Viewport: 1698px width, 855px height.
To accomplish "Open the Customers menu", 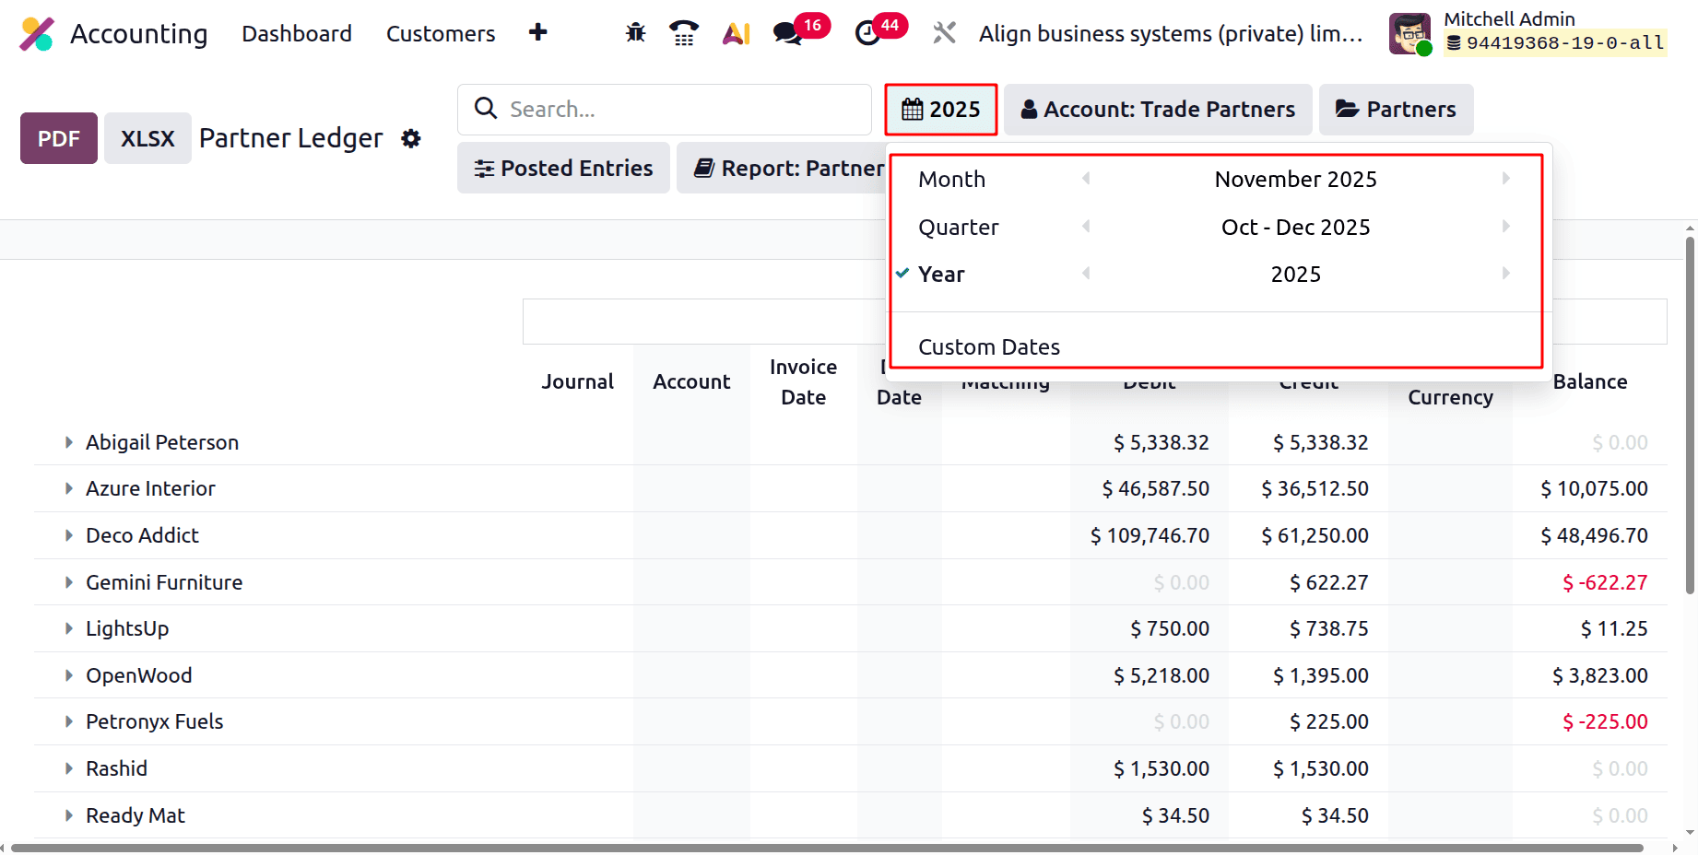I will [441, 34].
